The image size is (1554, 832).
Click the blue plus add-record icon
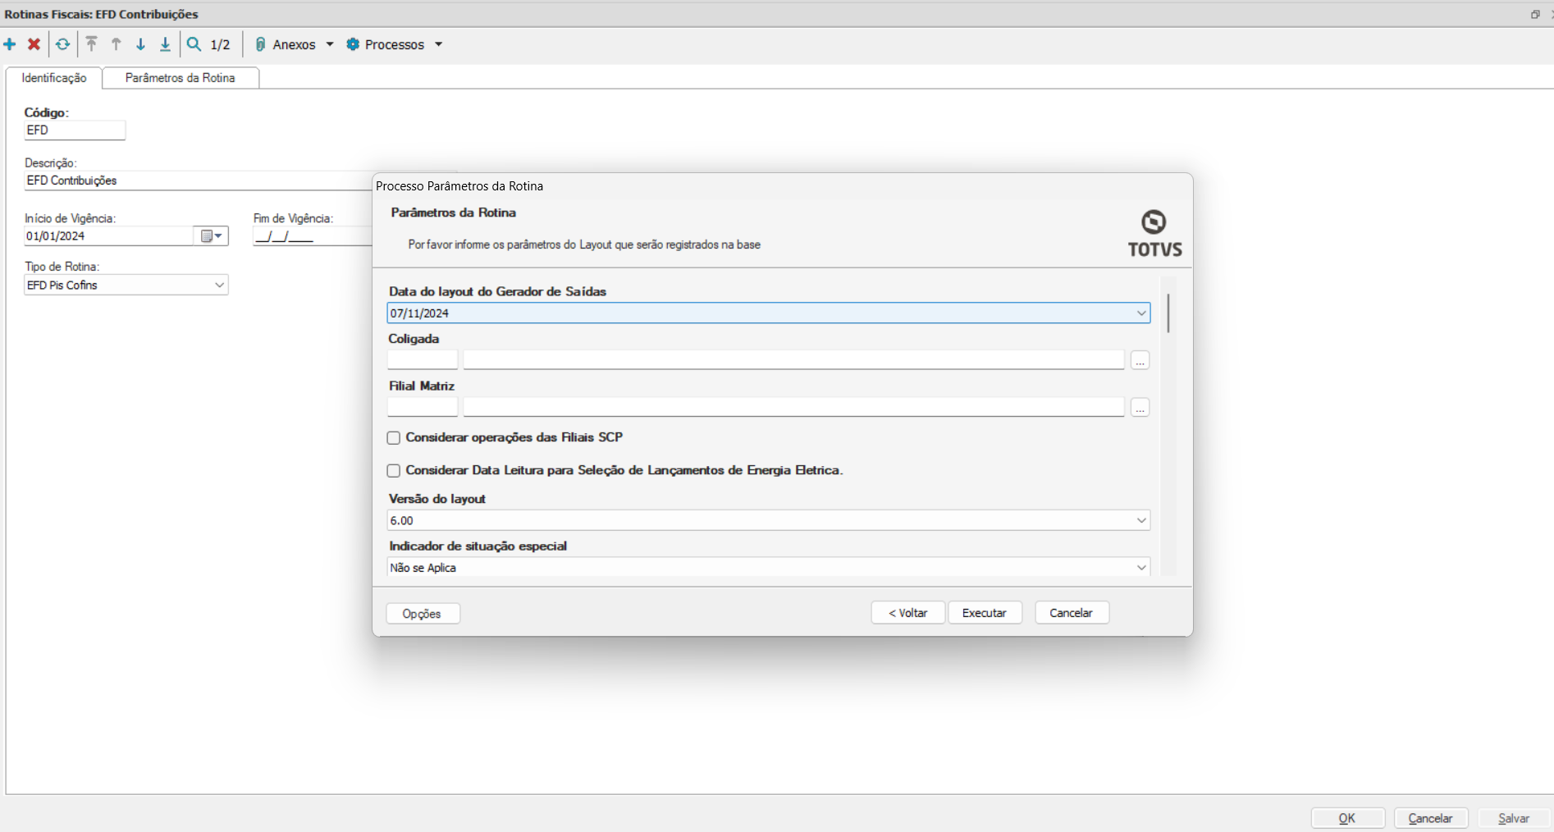click(10, 44)
